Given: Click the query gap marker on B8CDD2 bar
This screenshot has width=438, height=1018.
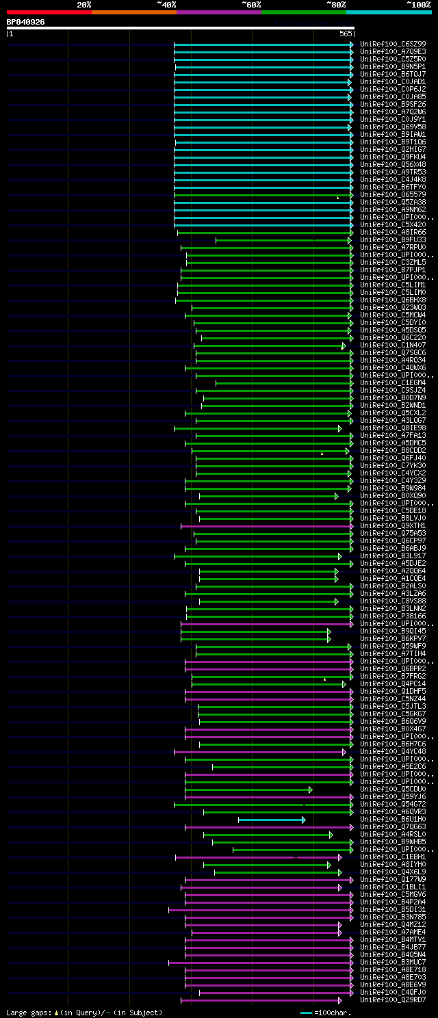Looking at the screenshot, I should pos(322,453).
